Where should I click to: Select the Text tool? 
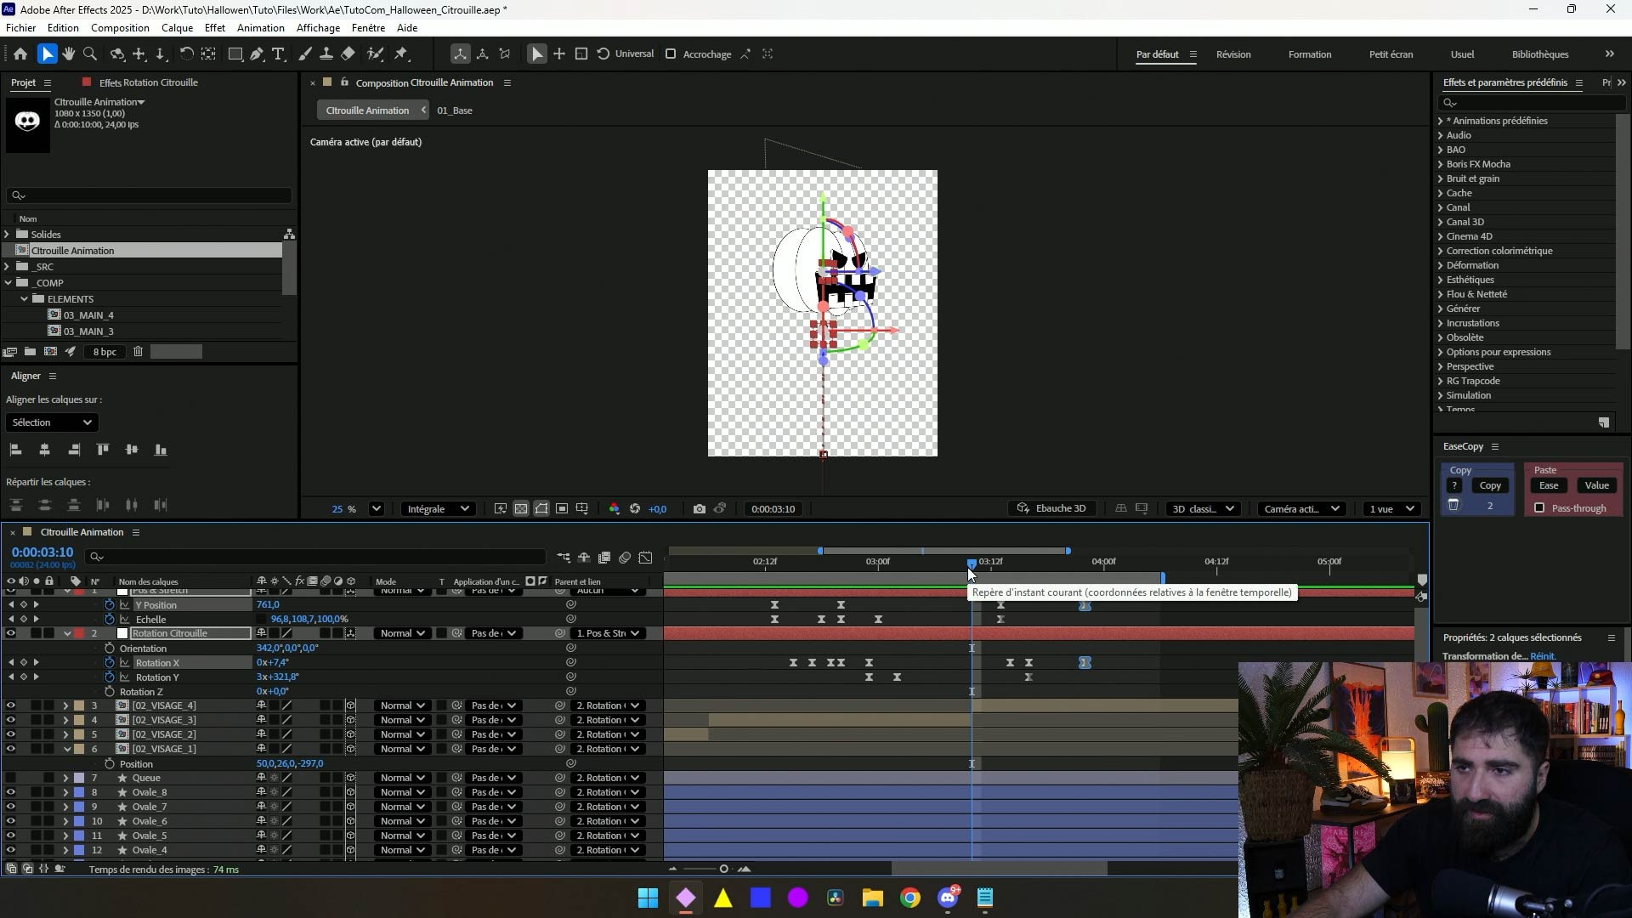tap(278, 54)
